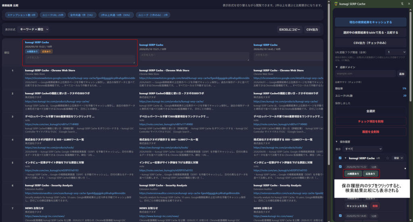Image resolution: width=413 pixels, height=222 pixels.
Task: Uncheck the 2026/05/10 15:22 snapshot checkbox
Action: (x=340, y=166)
